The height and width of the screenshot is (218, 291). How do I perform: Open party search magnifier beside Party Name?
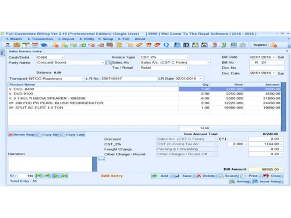click(108, 63)
